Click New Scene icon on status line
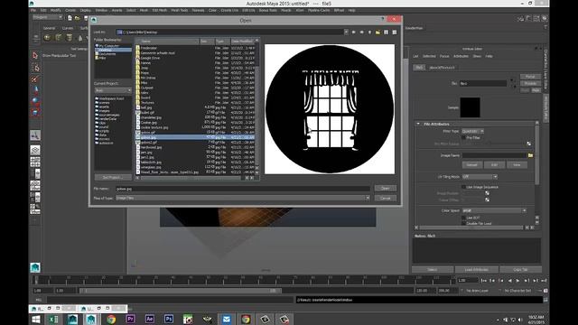578x325 pixels. (70, 18)
